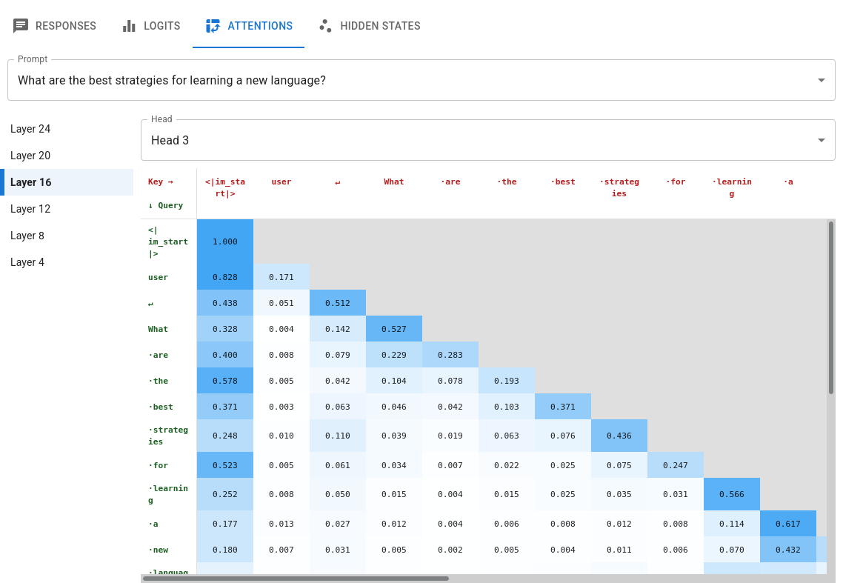Click the Responses chat icon

21,26
